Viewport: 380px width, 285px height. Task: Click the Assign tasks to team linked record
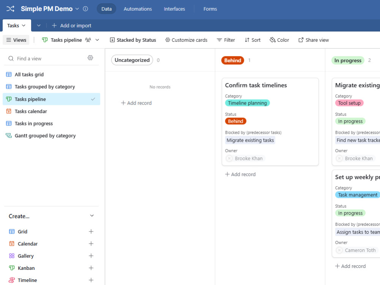click(358, 232)
